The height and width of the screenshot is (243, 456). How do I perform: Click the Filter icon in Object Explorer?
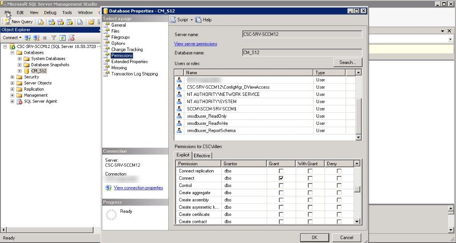(53, 38)
